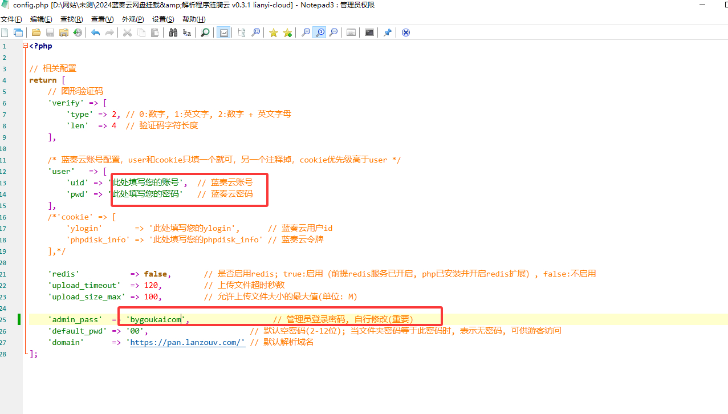Create a new document via toolbar icon
728x414 pixels.
coord(5,33)
